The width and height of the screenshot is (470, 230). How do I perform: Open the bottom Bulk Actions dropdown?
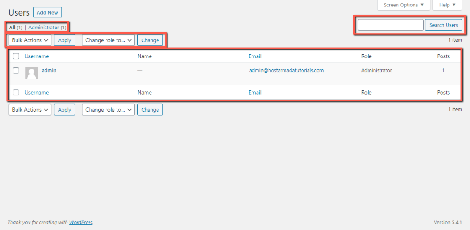tap(30, 109)
